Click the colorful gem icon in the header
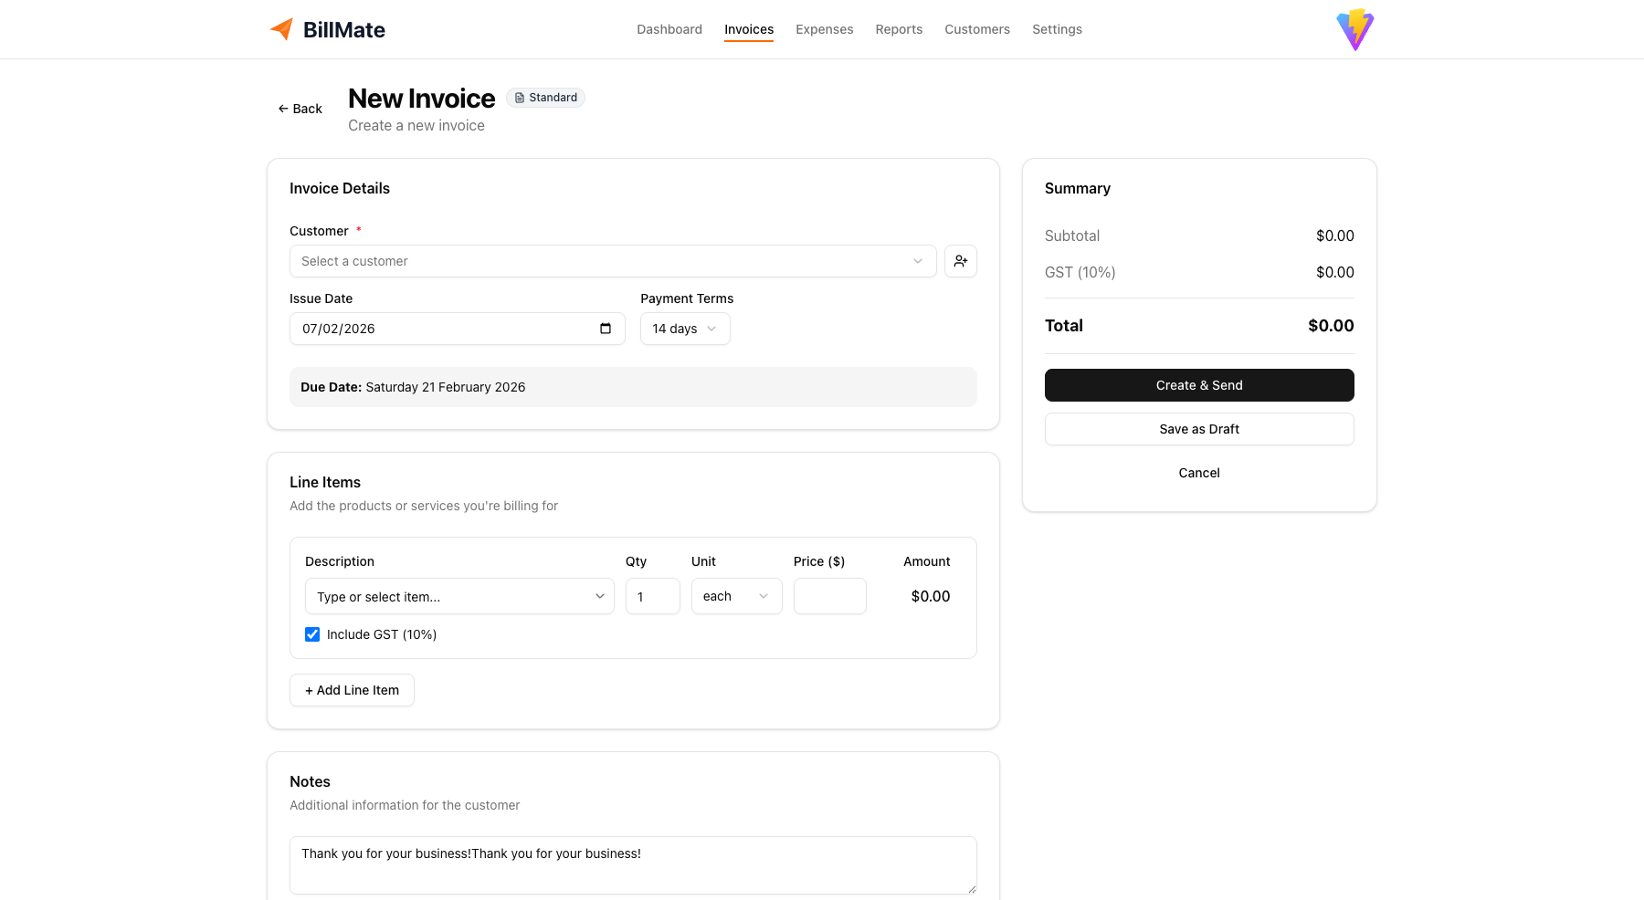 [1354, 28]
